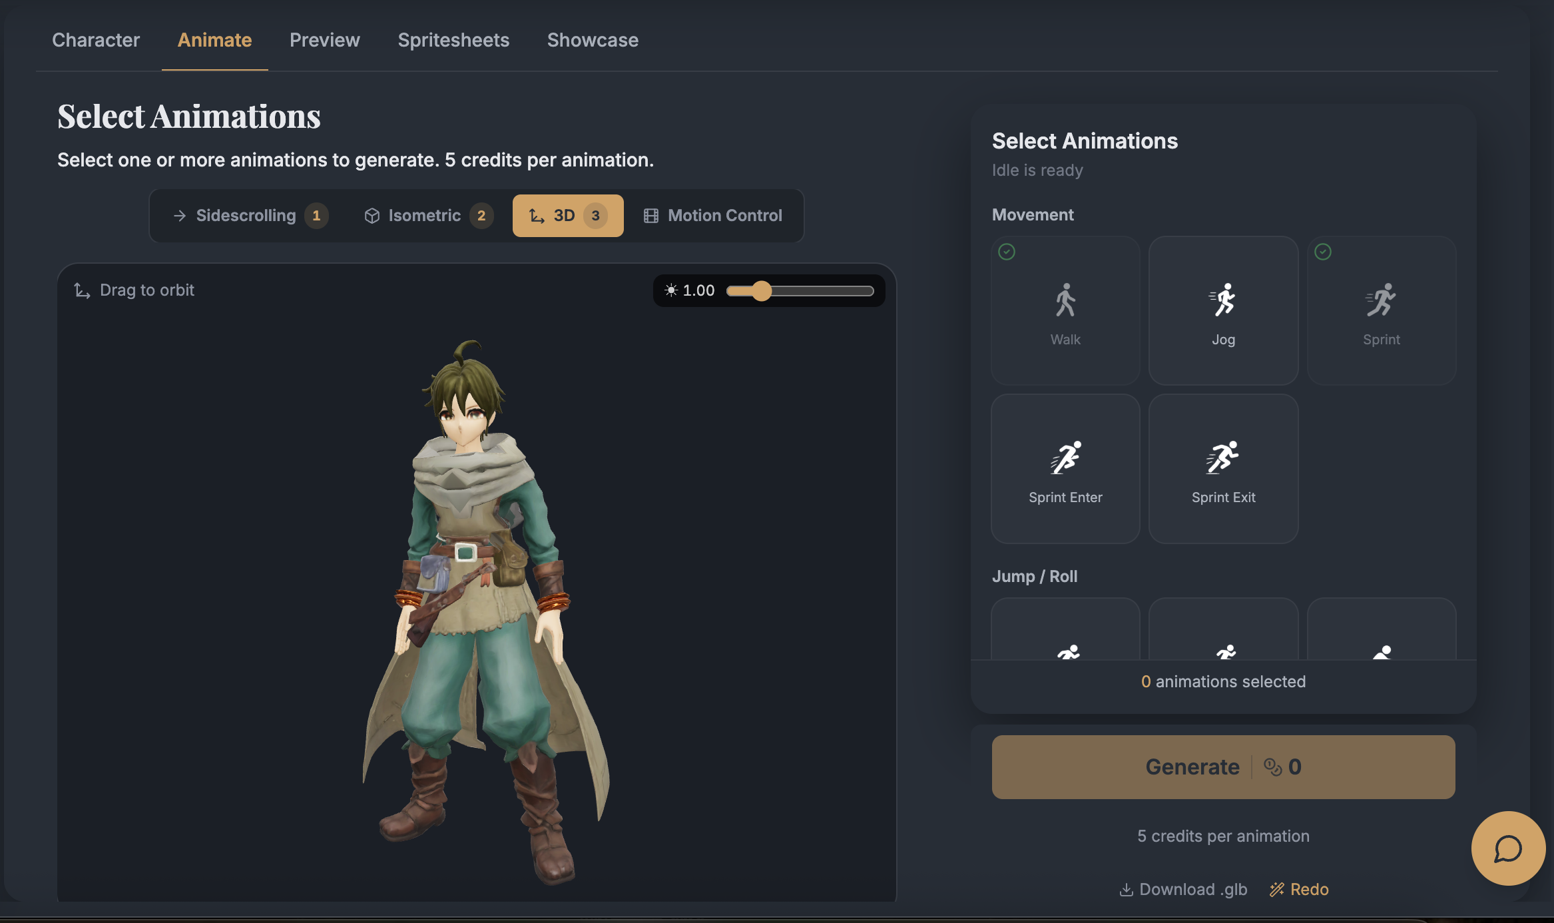Toggle the checkmark on Sprint card
This screenshot has height=923, width=1554.
(1323, 252)
